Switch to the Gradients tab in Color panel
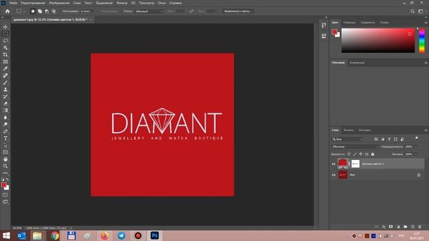 pos(367,22)
